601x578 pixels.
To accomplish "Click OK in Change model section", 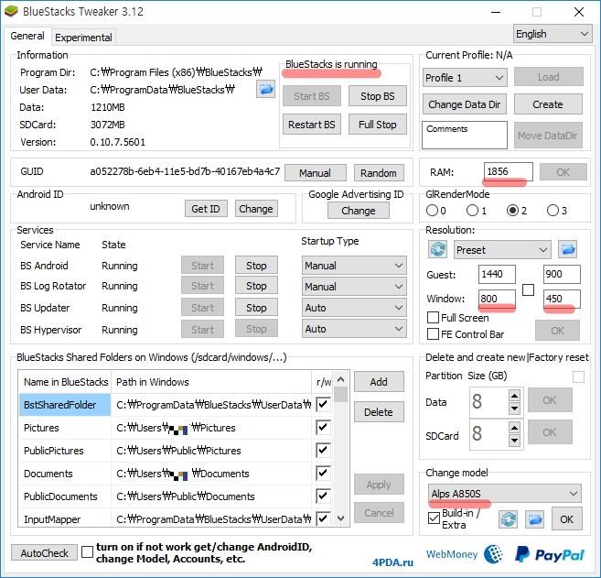I will coord(566,519).
